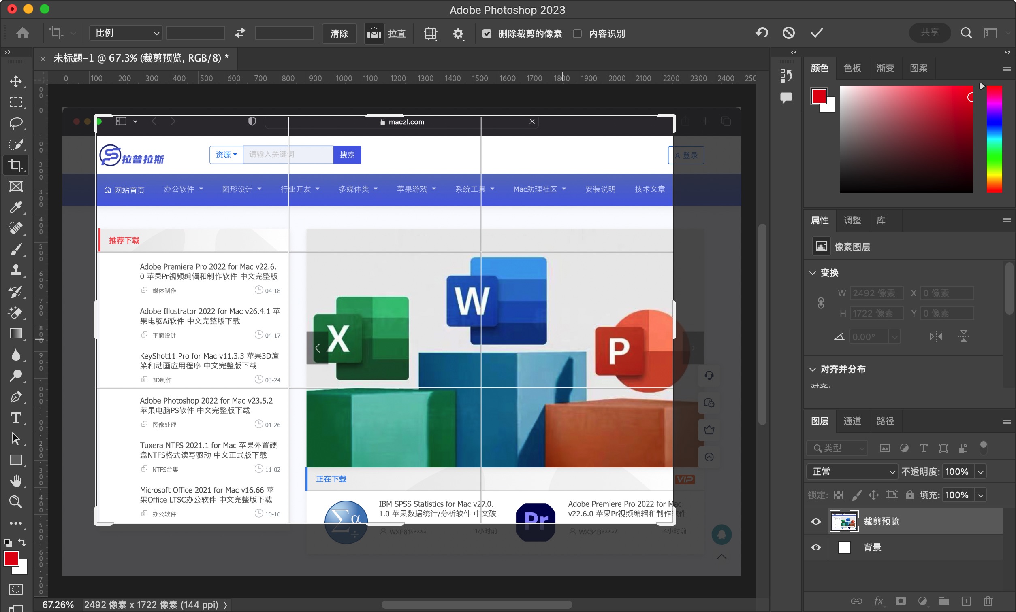Click the foreground red swatch in color panel
Image resolution: width=1016 pixels, height=612 pixels.
(818, 96)
